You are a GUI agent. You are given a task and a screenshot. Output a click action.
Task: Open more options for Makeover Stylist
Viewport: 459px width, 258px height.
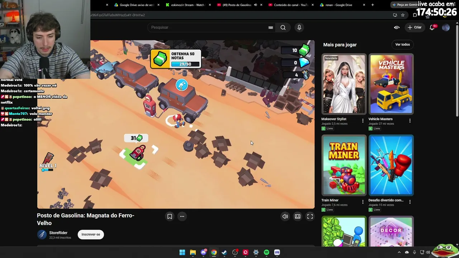tap(363, 121)
